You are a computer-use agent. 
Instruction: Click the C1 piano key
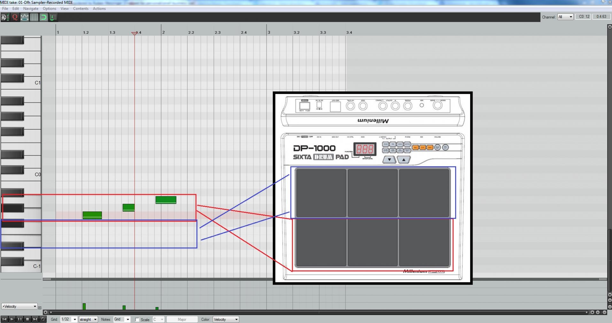[x=33, y=84]
